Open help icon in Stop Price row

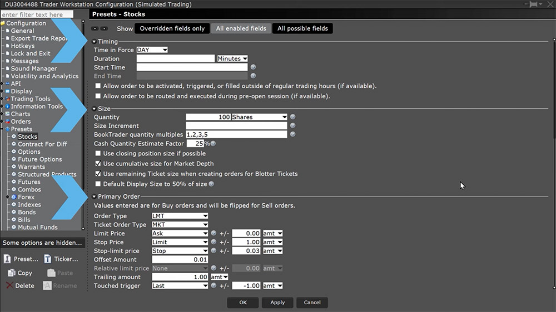click(214, 242)
